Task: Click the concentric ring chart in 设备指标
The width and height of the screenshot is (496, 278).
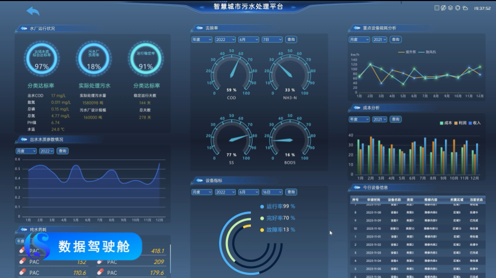Action: (250, 243)
